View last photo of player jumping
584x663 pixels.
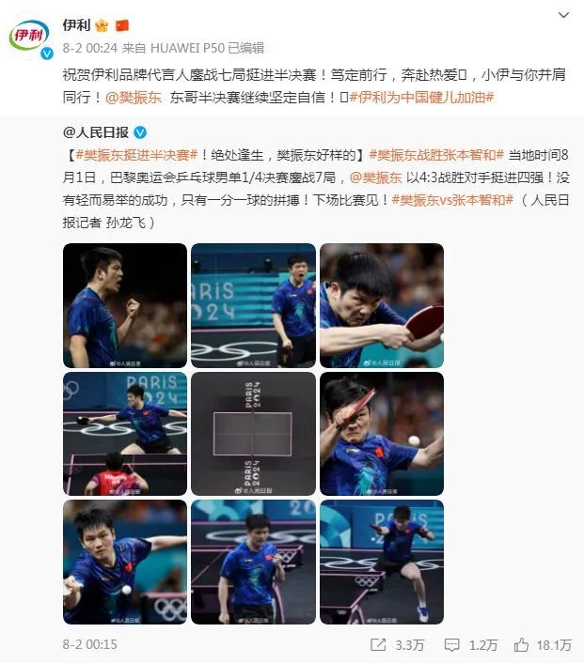tap(382, 562)
